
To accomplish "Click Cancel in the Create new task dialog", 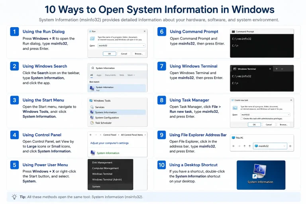I will (269, 125).
